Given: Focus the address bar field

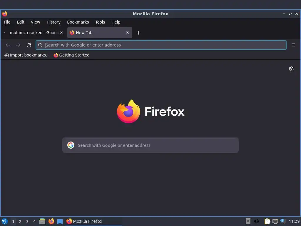Looking at the screenshot, I should pos(161,45).
